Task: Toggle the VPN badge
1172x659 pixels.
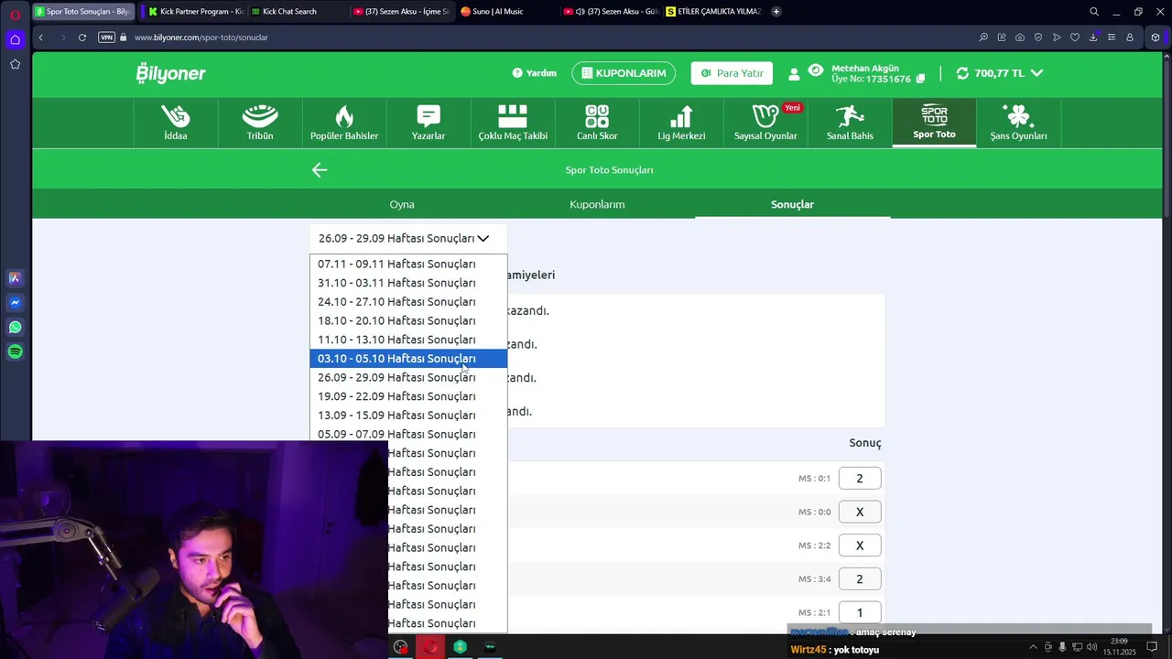Action: pos(107,38)
